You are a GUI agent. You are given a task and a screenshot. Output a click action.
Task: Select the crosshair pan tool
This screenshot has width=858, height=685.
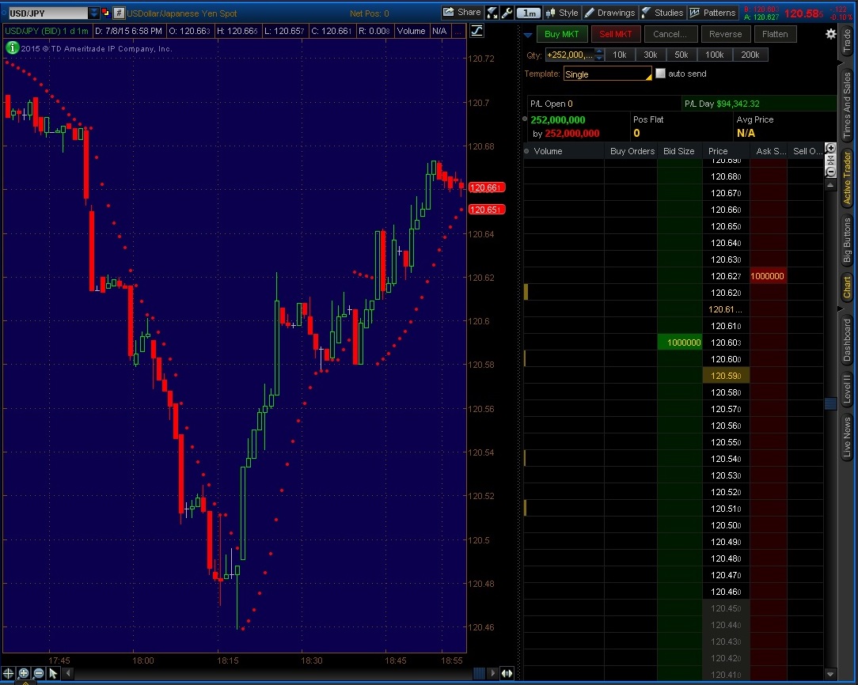(x=8, y=673)
